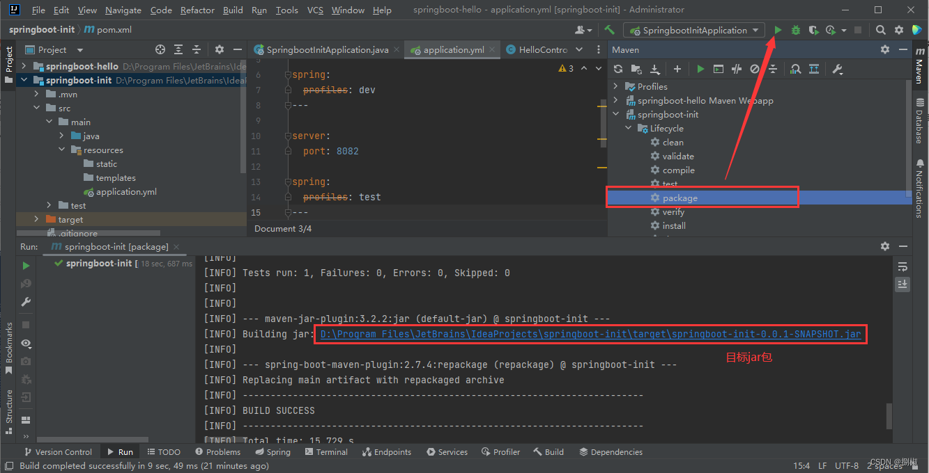This screenshot has height=473, width=929.
Task: Select the clean lifecycle goal
Action: (x=673, y=142)
